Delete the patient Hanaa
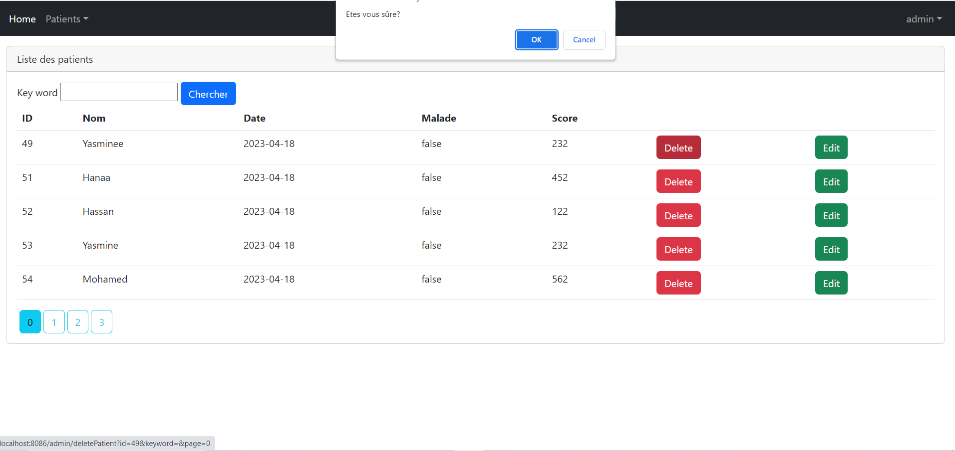 [678, 181]
